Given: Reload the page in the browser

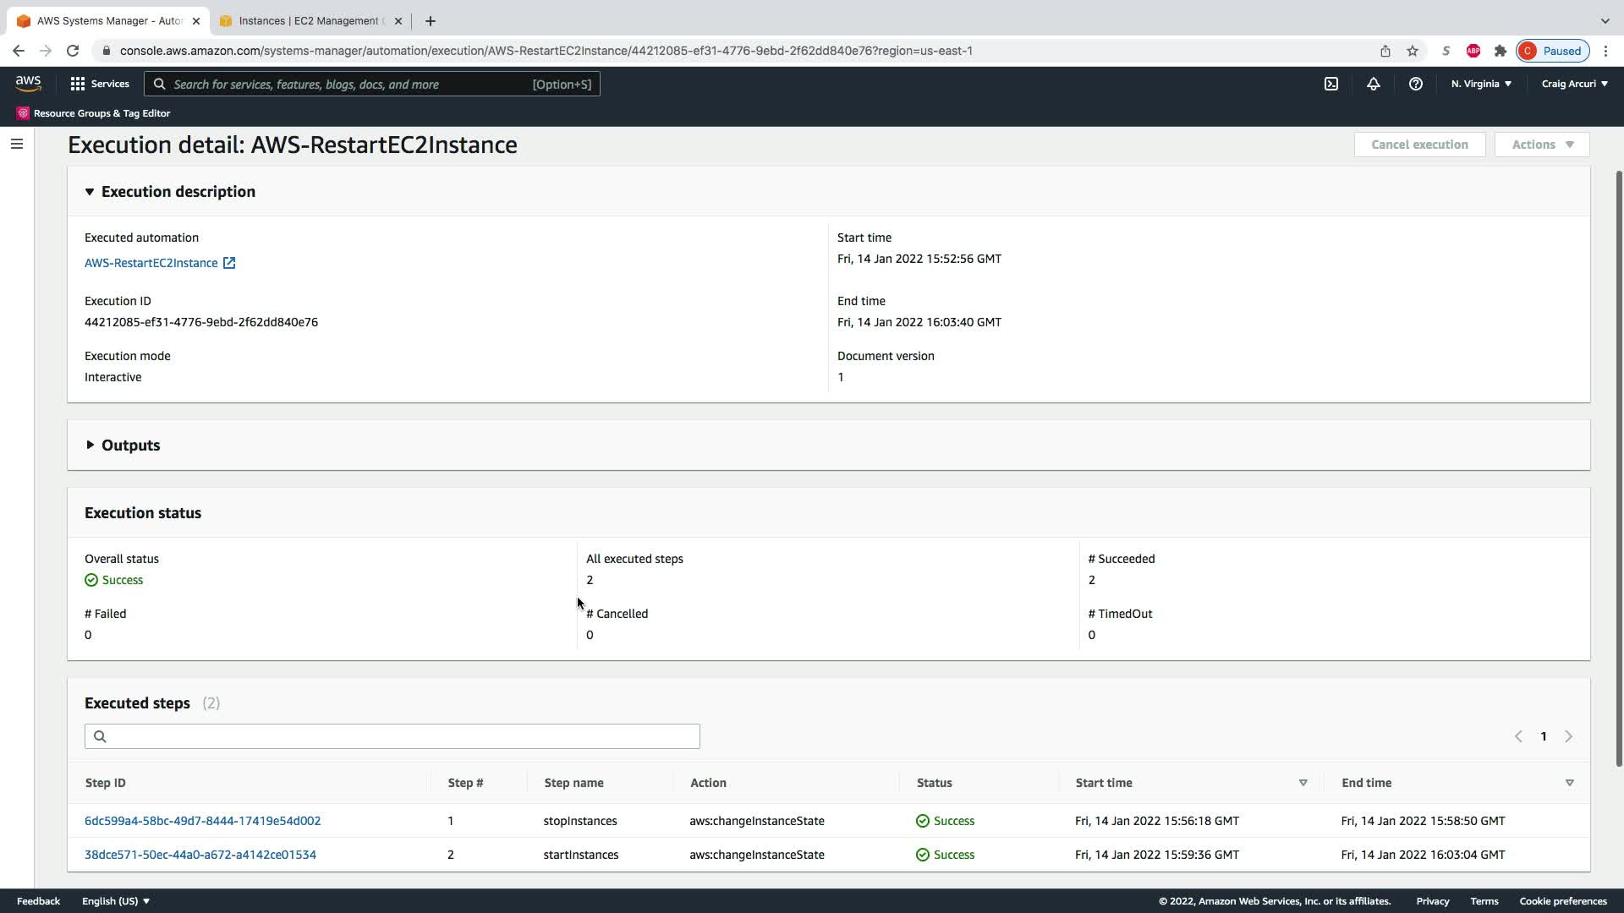Looking at the screenshot, I should 73,51.
